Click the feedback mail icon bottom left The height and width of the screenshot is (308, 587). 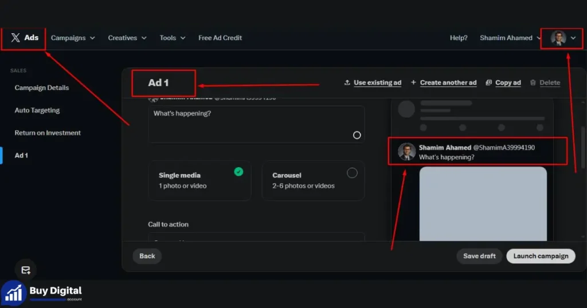[x=25, y=270]
